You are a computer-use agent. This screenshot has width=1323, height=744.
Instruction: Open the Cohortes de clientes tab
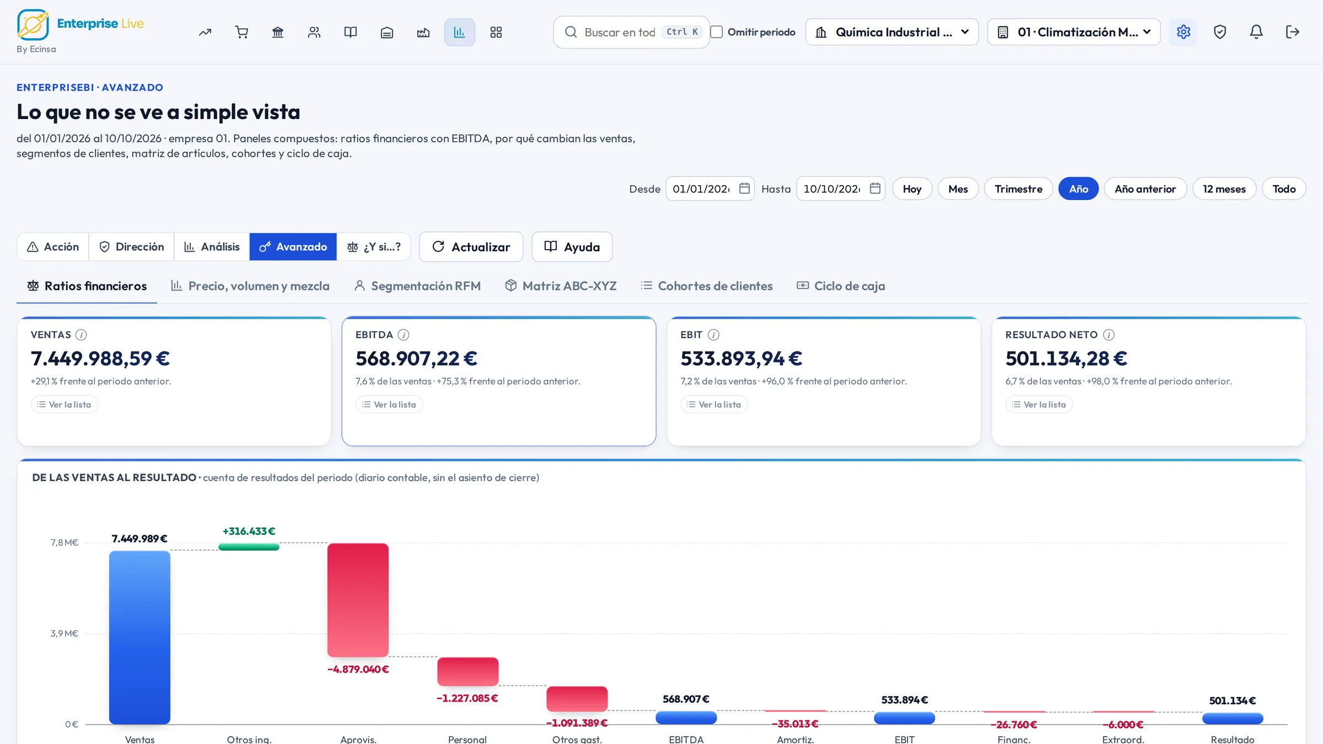click(707, 285)
